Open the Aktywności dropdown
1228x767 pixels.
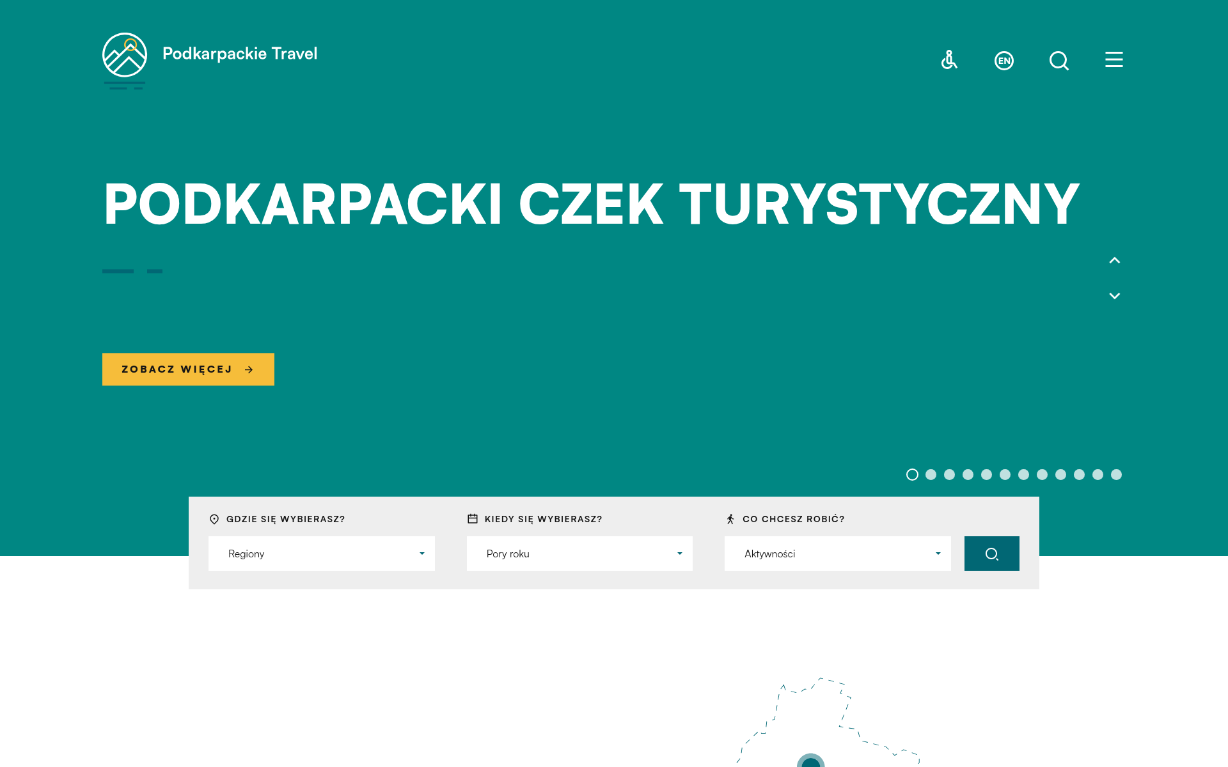[x=838, y=554]
